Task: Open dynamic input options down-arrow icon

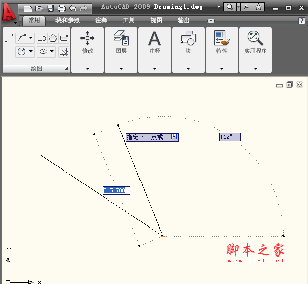Action: point(174,136)
